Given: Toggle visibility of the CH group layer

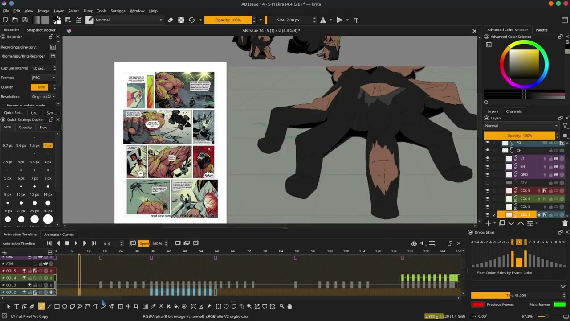Looking at the screenshot, I should (x=487, y=150).
